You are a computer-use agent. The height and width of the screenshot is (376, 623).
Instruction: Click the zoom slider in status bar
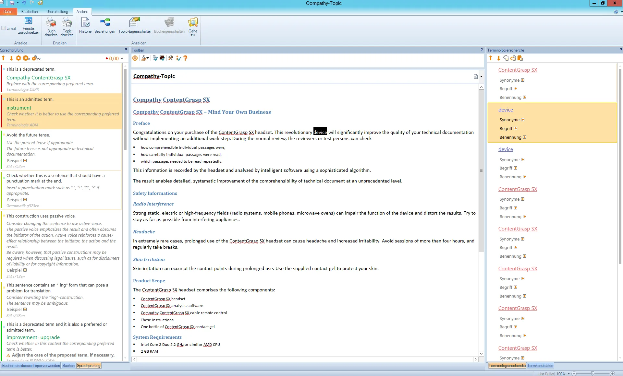pyautogui.click(x=592, y=373)
